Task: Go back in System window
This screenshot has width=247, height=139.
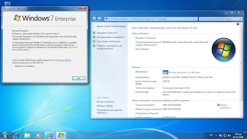Action: point(94,19)
